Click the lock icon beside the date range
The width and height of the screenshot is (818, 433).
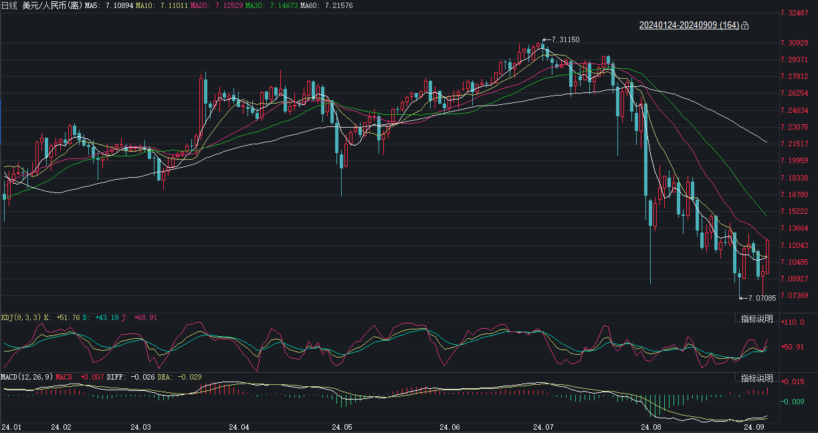click(745, 25)
